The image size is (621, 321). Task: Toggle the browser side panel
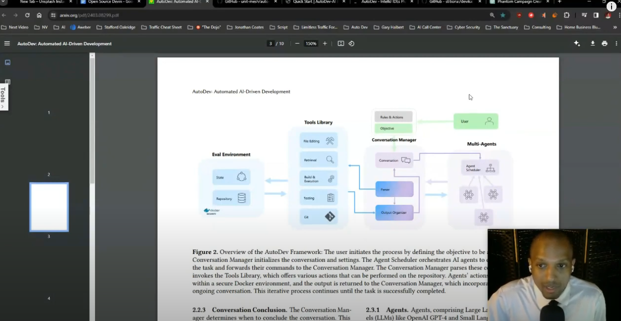596,15
